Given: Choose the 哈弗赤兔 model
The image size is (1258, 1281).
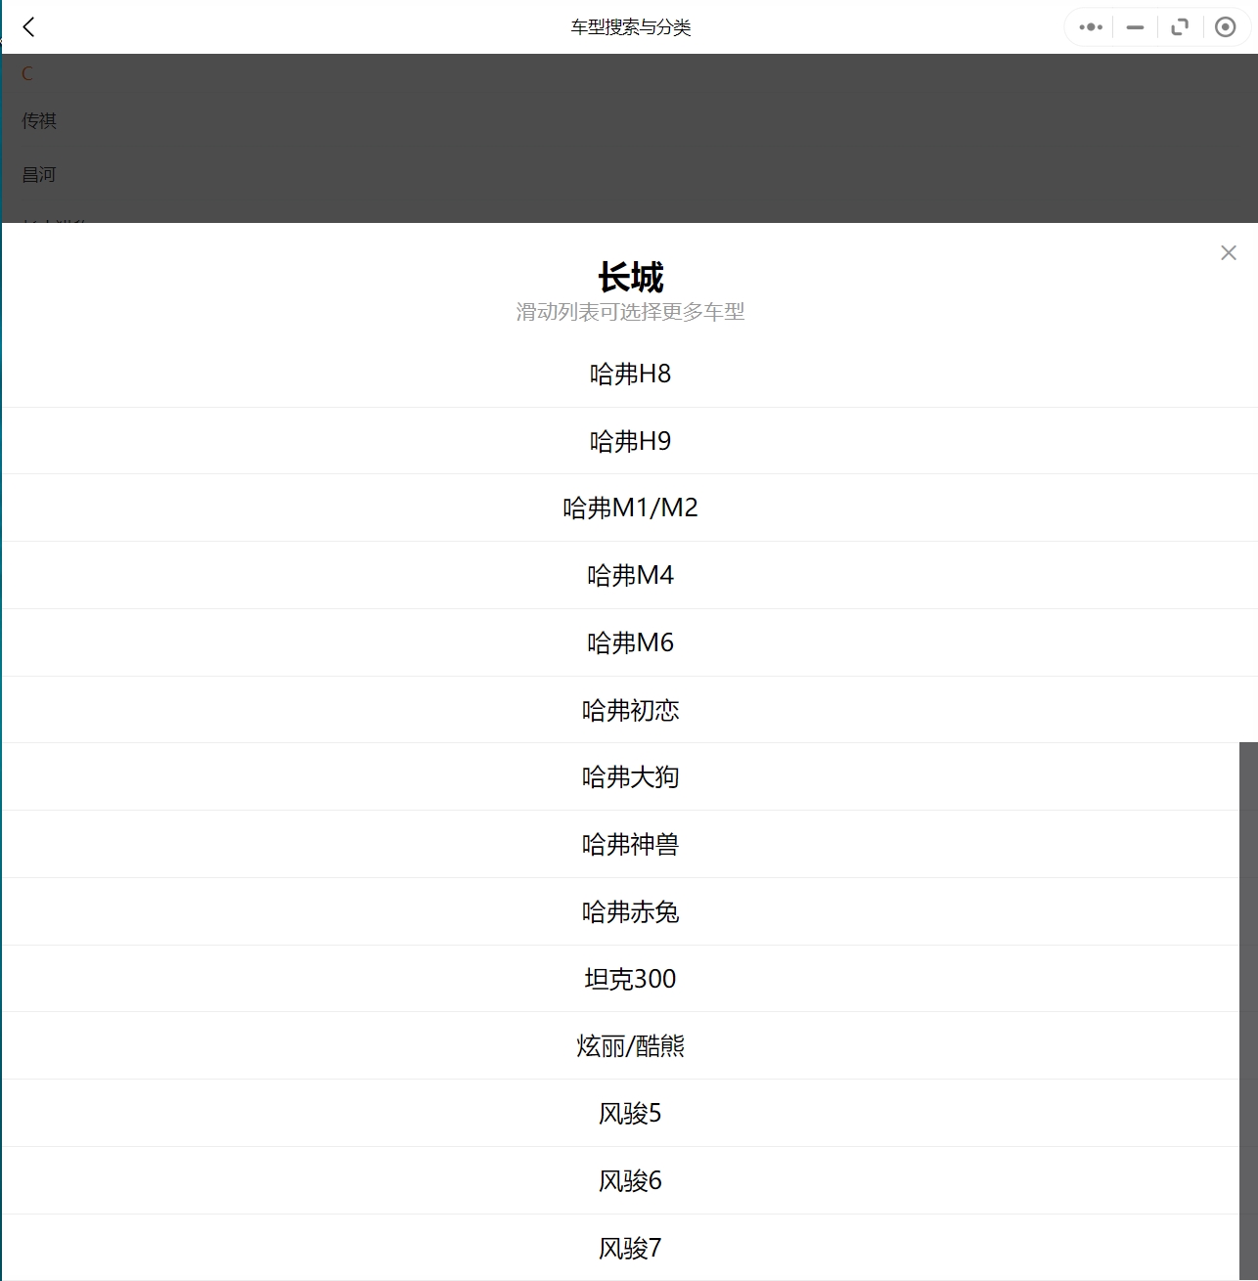Looking at the screenshot, I should [630, 911].
